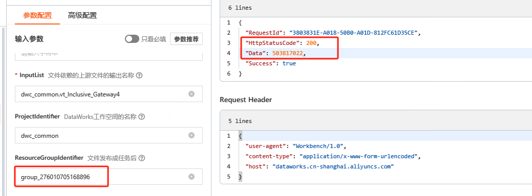
Task: Click the host value dataworks.cn-shanghai.aliyuncs.com
Action: click(x=333, y=166)
